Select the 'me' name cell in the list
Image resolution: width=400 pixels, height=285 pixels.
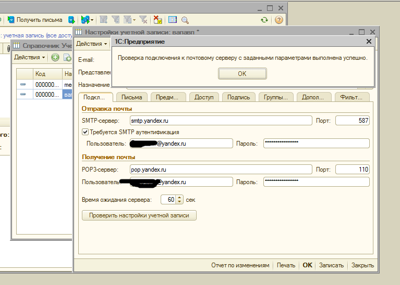tap(67, 84)
